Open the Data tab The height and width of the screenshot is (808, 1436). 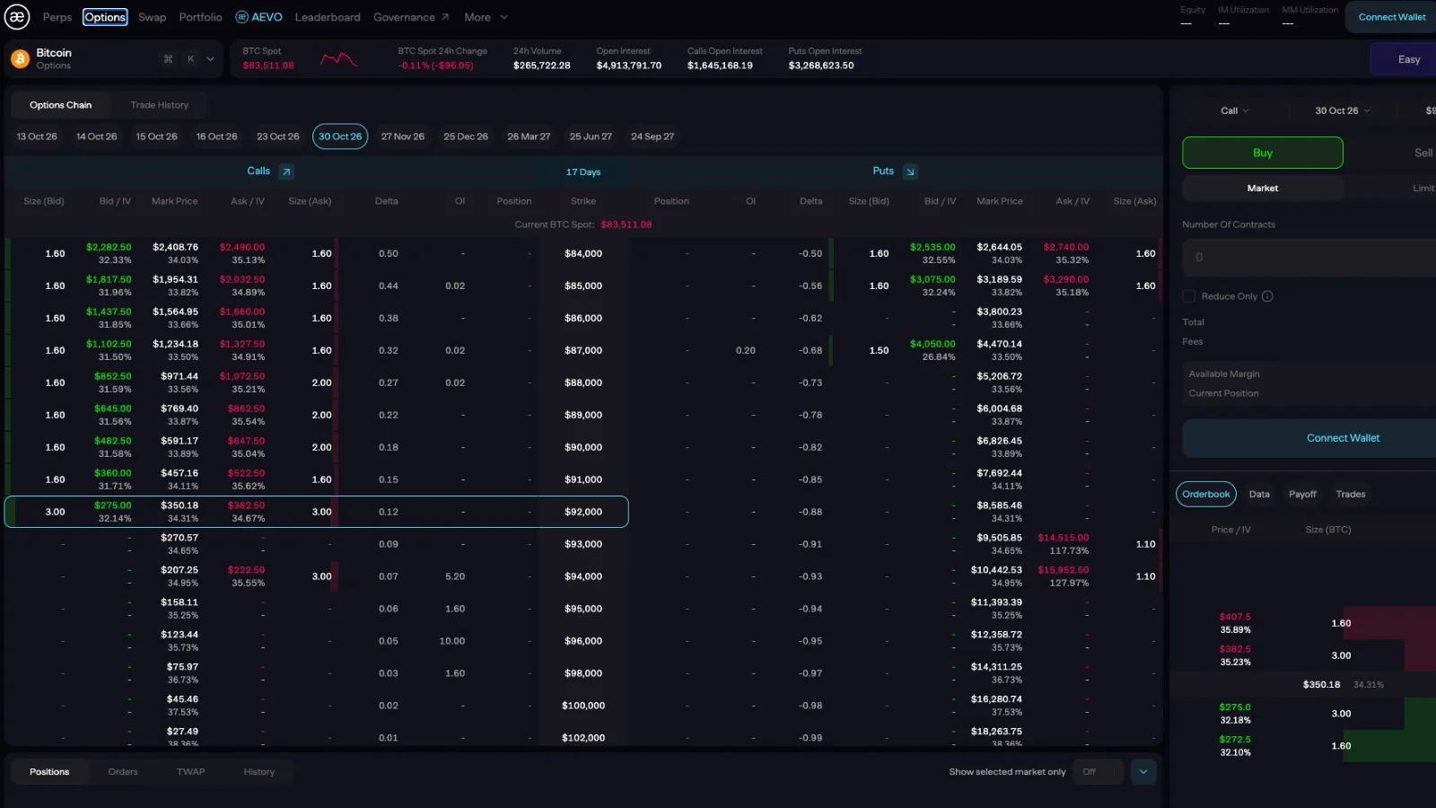pos(1259,495)
